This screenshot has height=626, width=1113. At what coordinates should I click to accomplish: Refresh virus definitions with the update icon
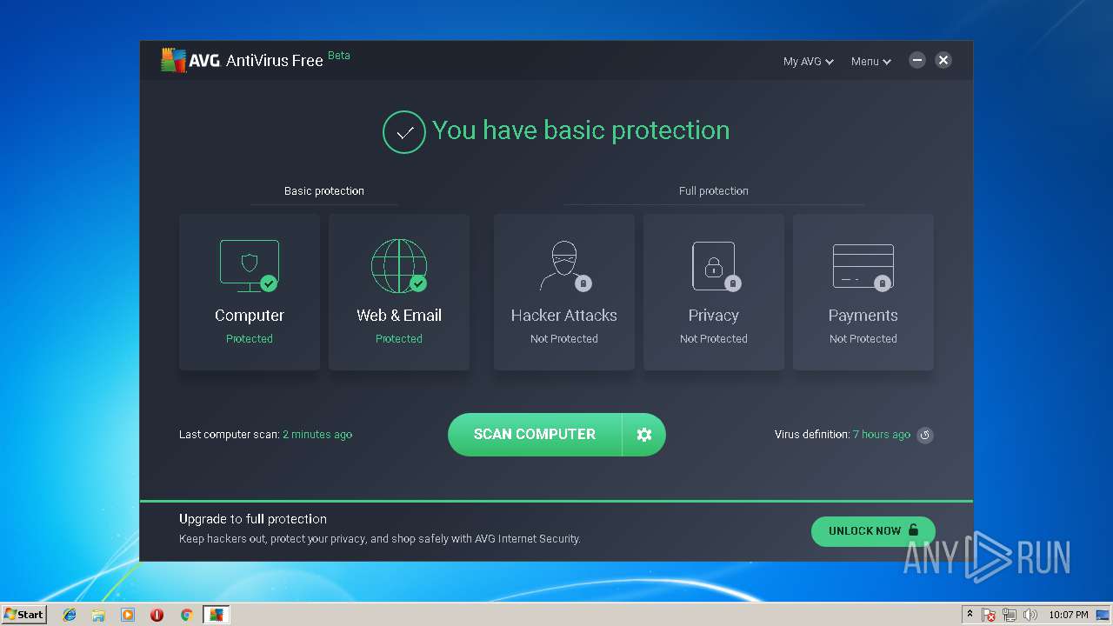(x=925, y=435)
